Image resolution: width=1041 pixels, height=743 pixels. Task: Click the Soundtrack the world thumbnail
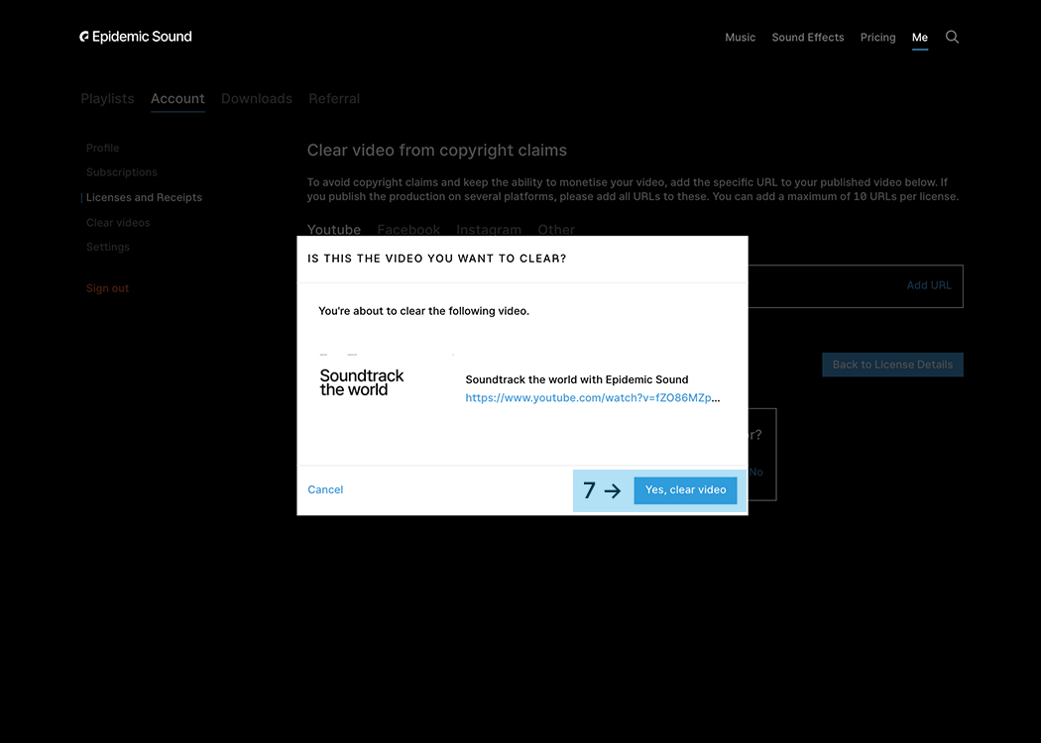click(363, 382)
